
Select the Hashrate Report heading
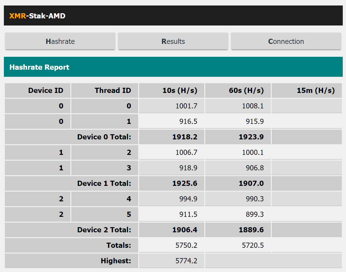39,67
